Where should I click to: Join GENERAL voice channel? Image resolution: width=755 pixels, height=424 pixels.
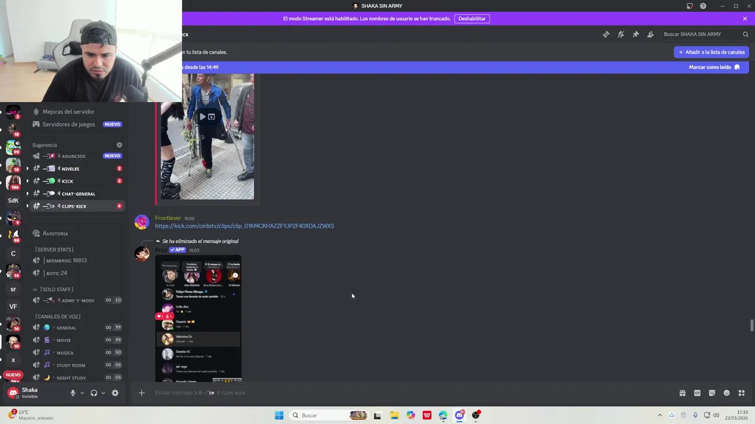(77, 327)
